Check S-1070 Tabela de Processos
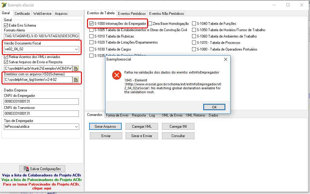Screen dimensions: 310x194 (x=194, y=43)
